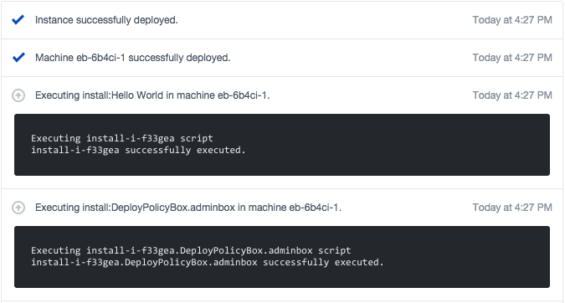Click timestamp of install:Hello World row
Screen dimensions: 565x303
(512, 95)
